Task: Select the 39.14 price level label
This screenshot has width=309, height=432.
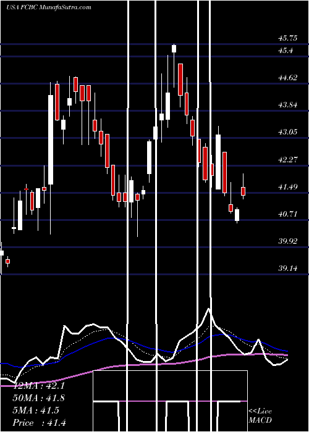Action: (x=288, y=268)
